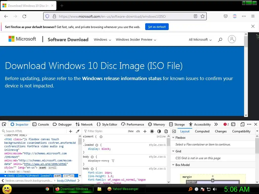
Task: Toggle the :hov pseudo-class panel
Action: point(131,131)
